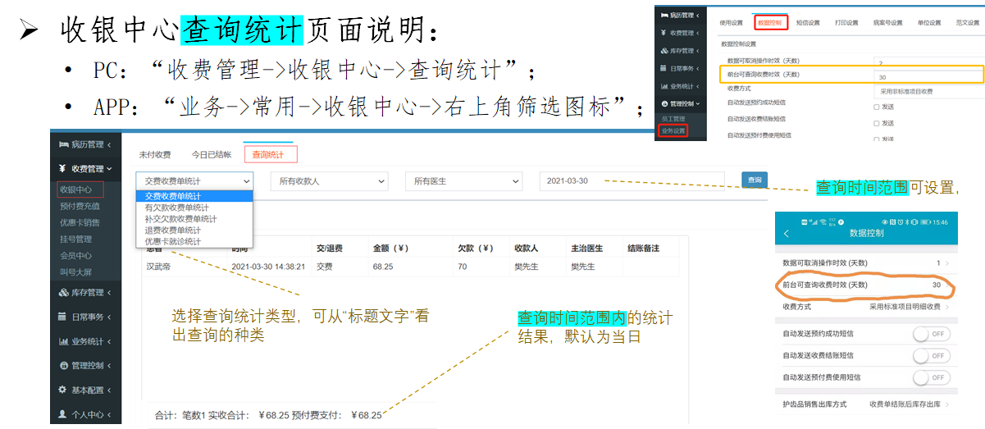Open 会员中心 in the main sidebar
985x429 pixels.
pos(75,256)
